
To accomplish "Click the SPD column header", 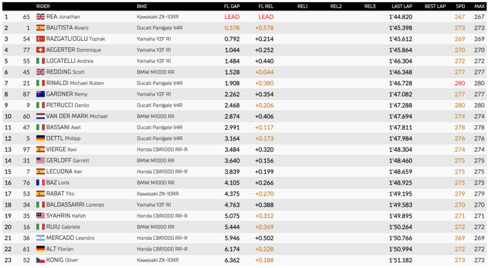I will click(x=460, y=6).
